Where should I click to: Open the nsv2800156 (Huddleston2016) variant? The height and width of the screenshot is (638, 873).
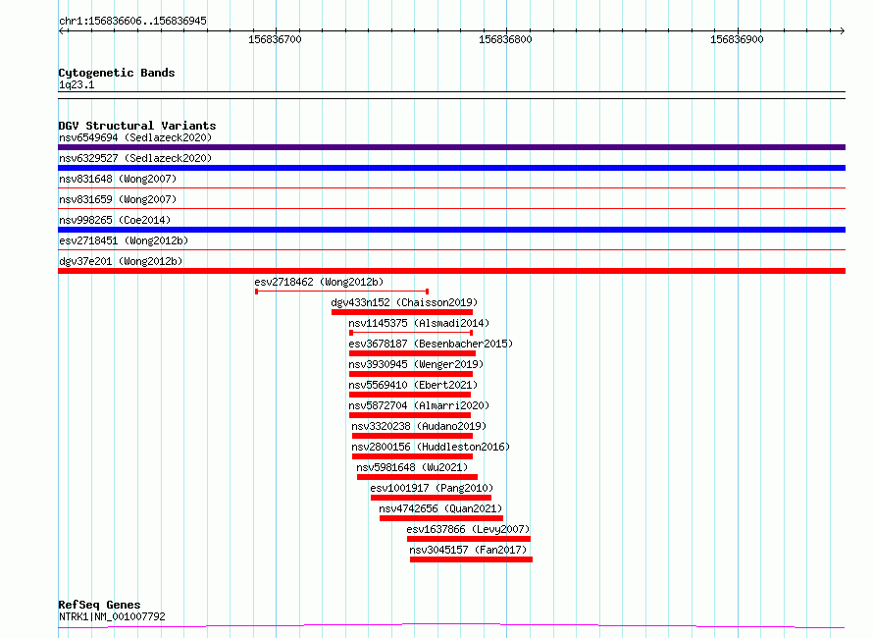point(431,447)
